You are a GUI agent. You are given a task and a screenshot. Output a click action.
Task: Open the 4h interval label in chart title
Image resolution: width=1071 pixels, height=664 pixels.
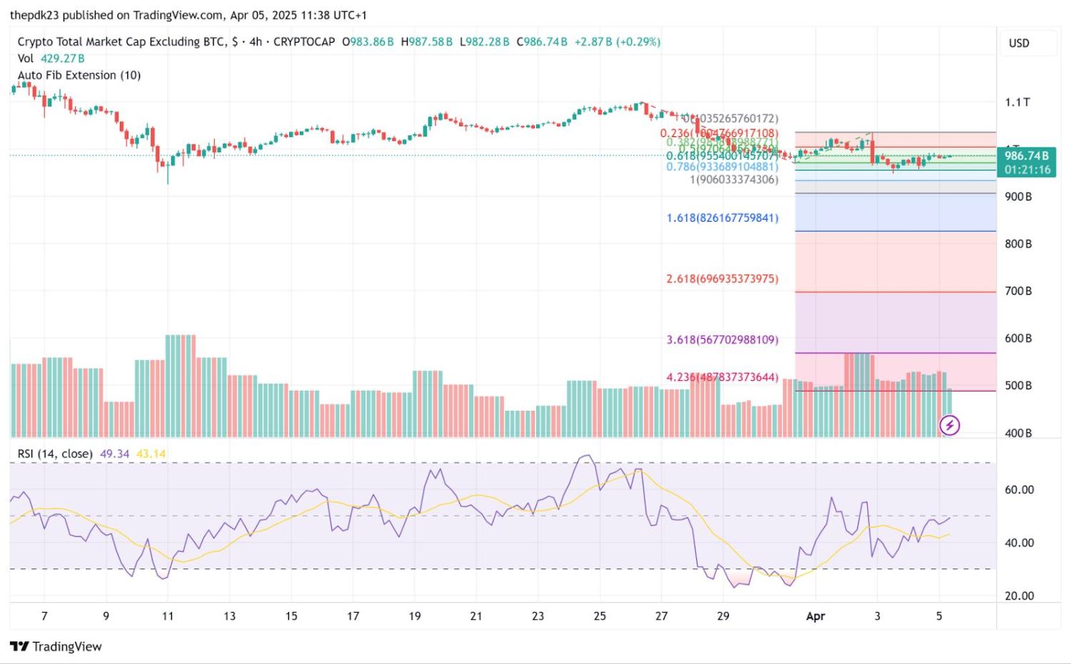(255, 42)
